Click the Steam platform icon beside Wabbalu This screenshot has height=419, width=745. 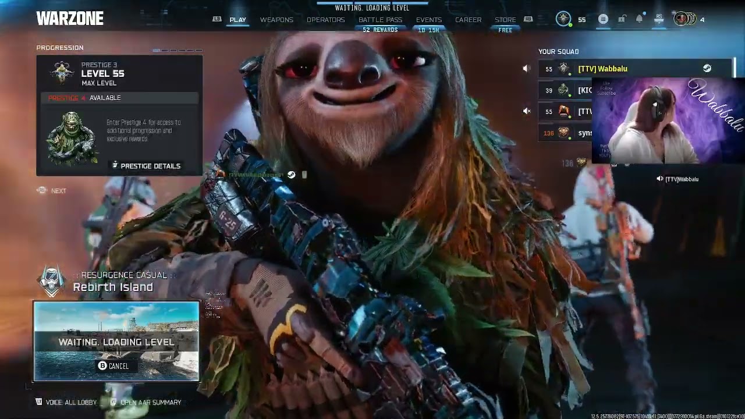(707, 69)
